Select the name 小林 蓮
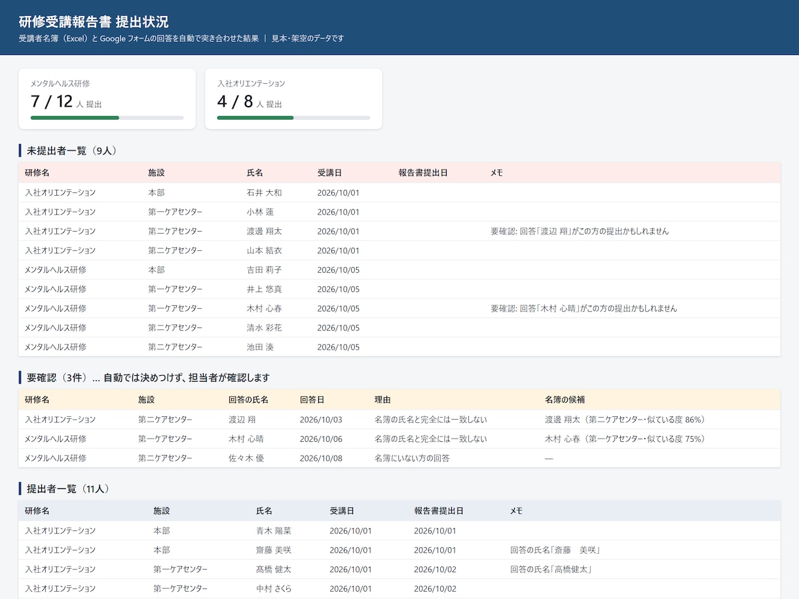The width and height of the screenshot is (799, 599). pyautogui.click(x=260, y=212)
